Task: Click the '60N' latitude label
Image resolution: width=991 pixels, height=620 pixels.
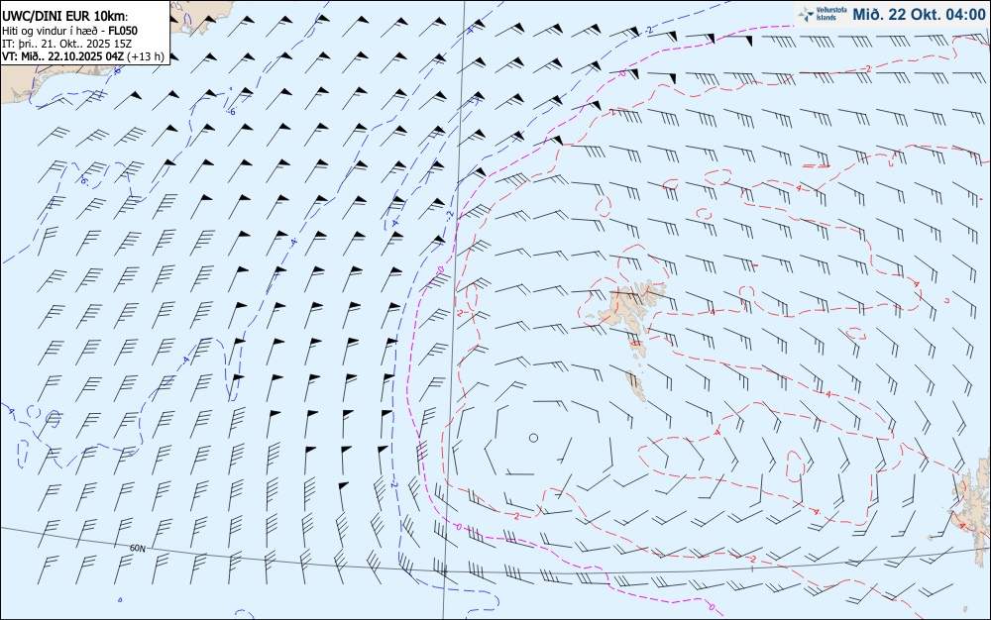Action: [x=137, y=548]
